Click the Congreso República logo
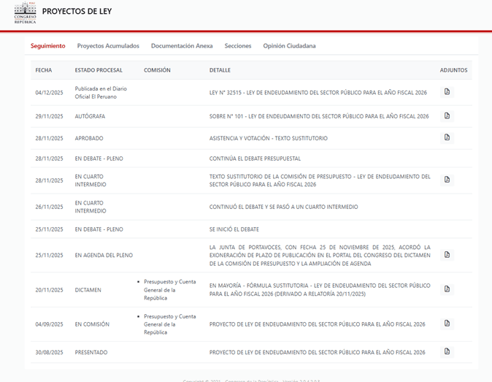Image resolution: width=492 pixels, height=382 pixels. (x=24, y=13)
